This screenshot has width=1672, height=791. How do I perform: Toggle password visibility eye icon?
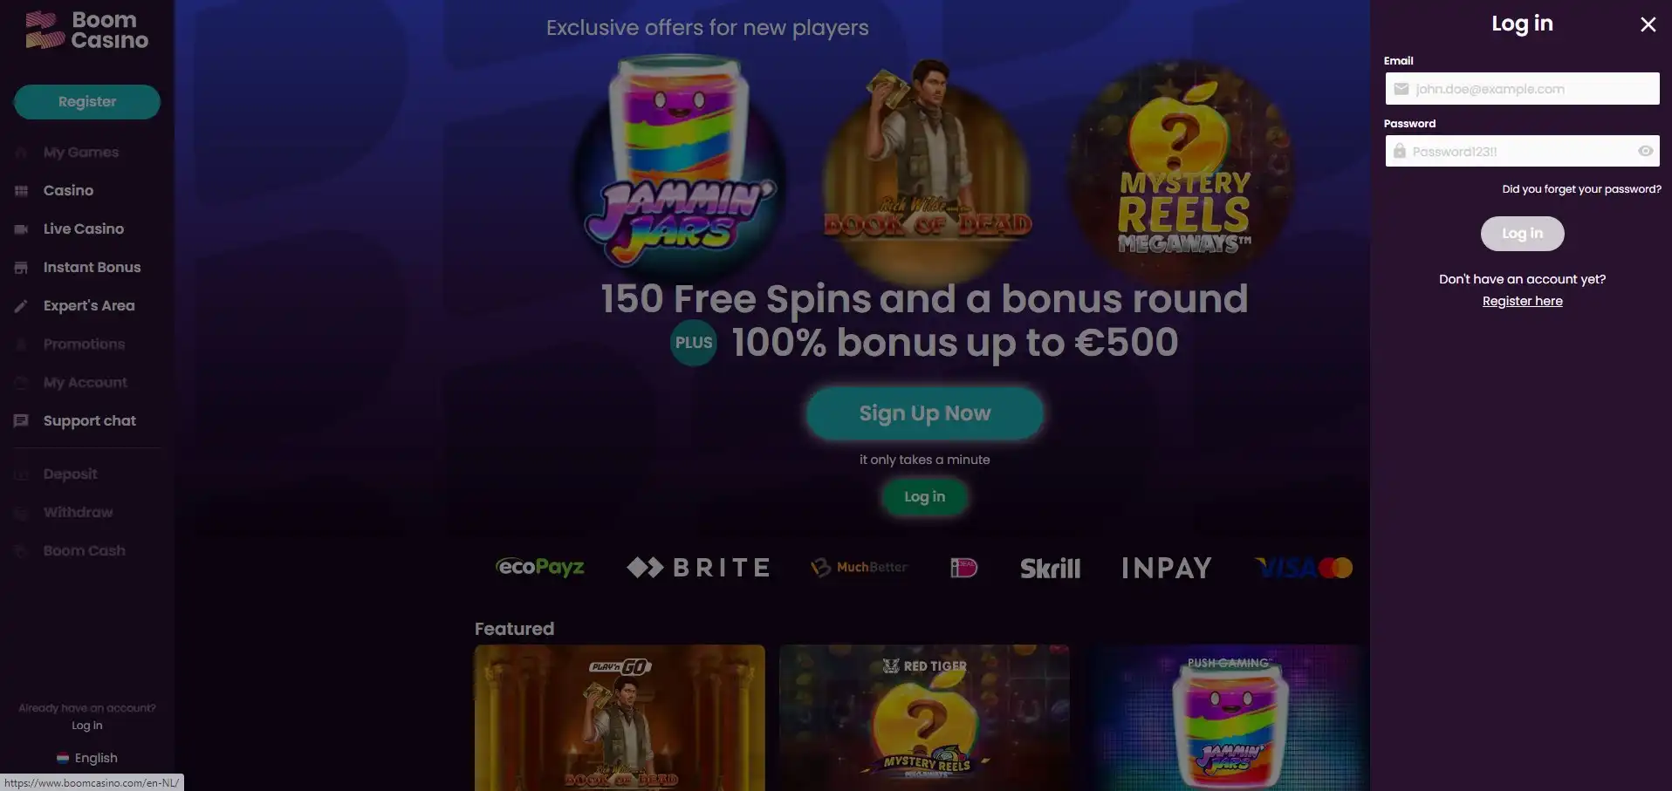click(1645, 151)
